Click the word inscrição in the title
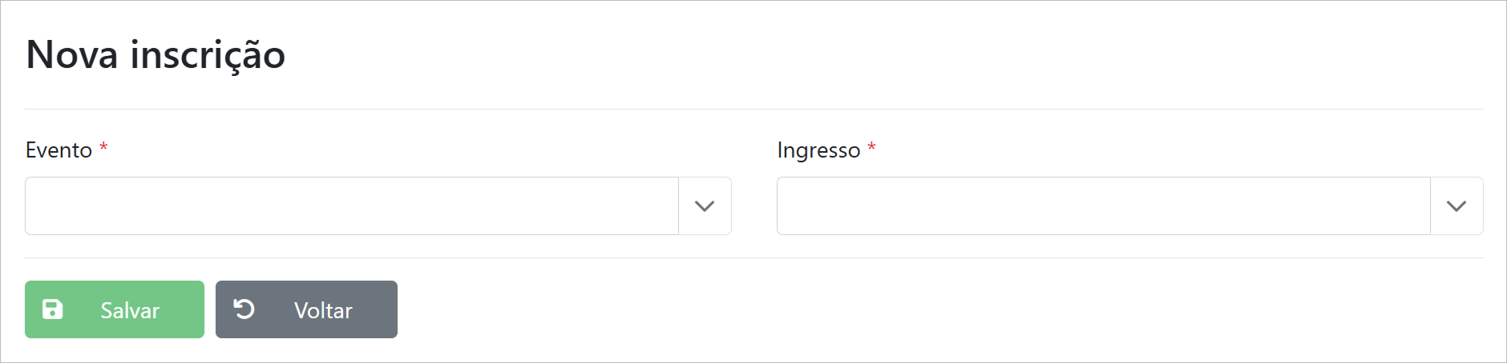Screen dimensions: 1507x363 (x=208, y=55)
